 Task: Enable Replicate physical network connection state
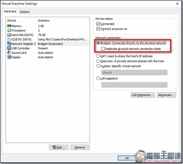(x=103, y=49)
